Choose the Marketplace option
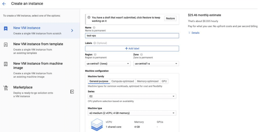Viewport: 258px width, 132px height. [40, 92]
